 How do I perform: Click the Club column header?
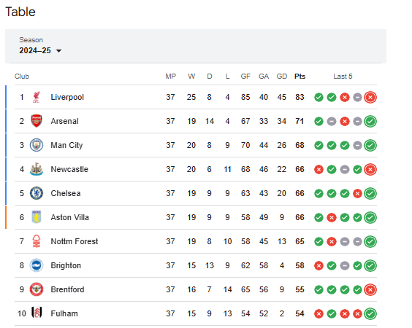(22, 77)
